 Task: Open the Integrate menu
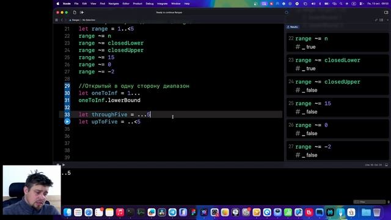pos(163,4)
